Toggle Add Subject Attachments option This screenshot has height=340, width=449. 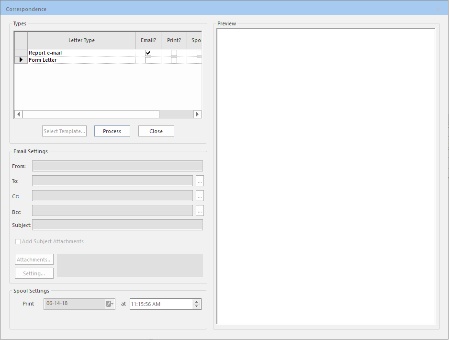coord(18,241)
